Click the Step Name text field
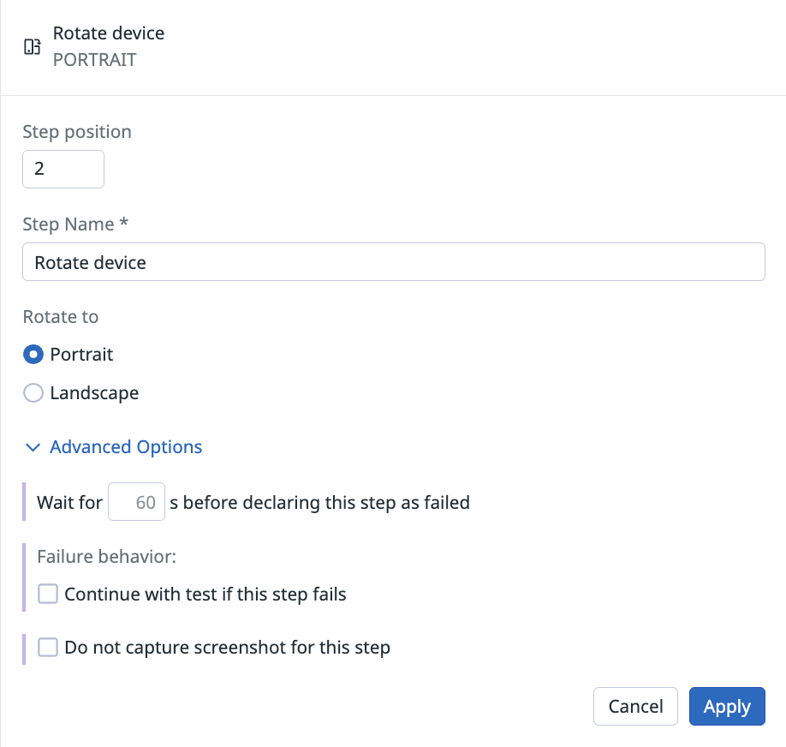This screenshot has height=747, width=786. click(x=394, y=262)
